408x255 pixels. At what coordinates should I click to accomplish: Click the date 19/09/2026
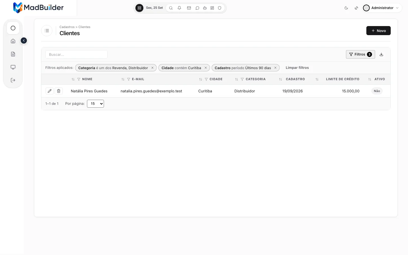tap(292, 91)
